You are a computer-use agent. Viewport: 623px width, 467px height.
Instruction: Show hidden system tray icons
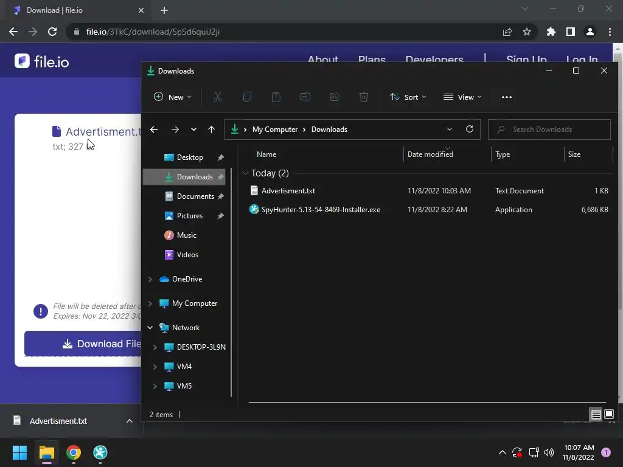coord(502,452)
